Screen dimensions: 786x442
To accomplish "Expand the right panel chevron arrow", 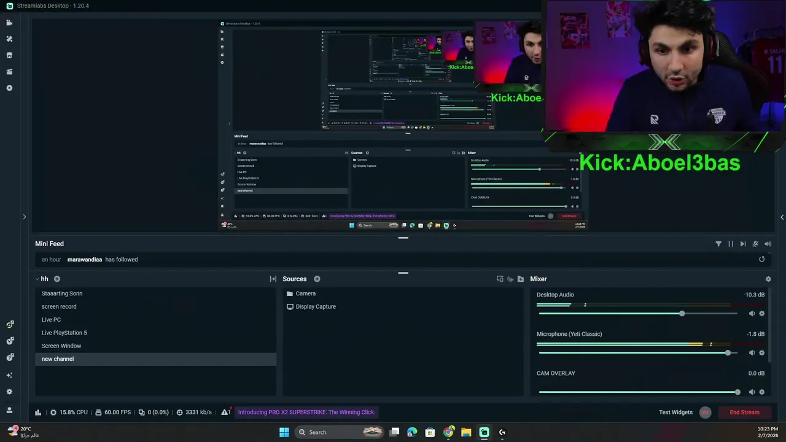I will [782, 217].
